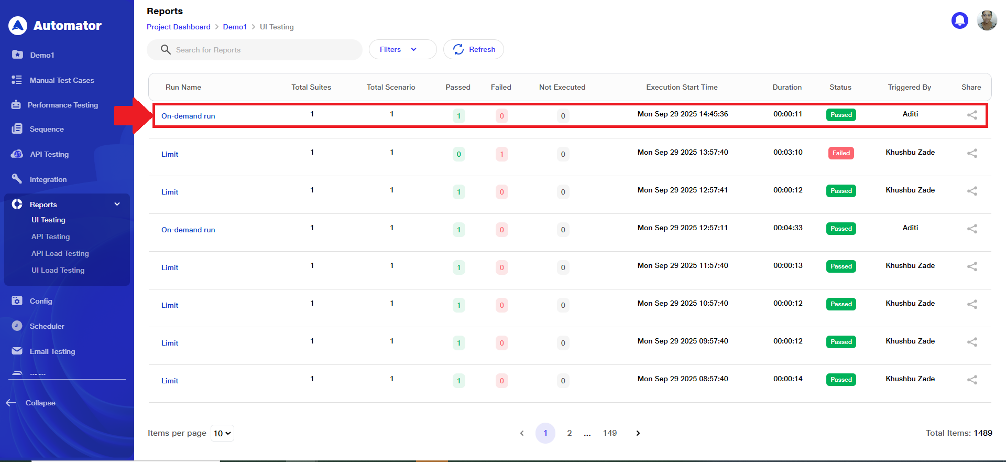
Task: Click the Search for Reports field
Action: click(x=262, y=50)
